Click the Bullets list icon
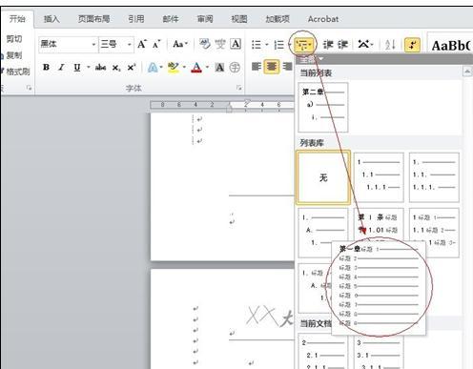The width and height of the screenshot is (473, 369). point(257,45)
